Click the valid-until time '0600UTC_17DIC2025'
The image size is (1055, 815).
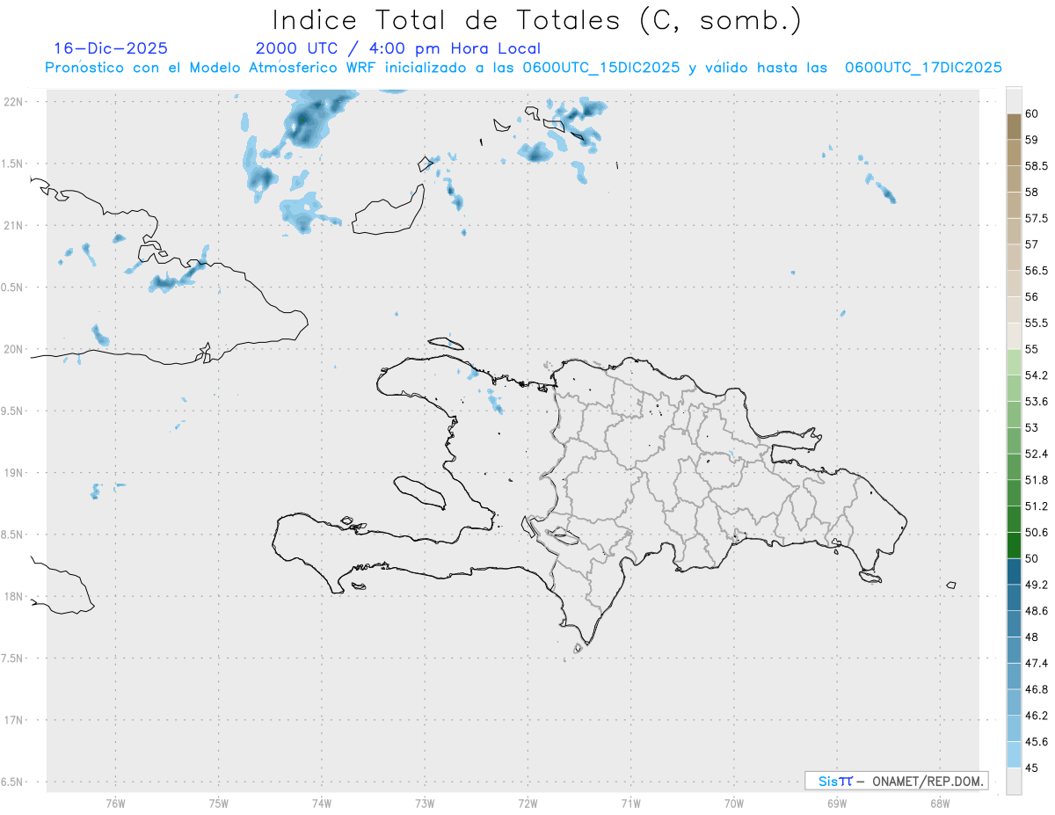(x=923, y=68)
